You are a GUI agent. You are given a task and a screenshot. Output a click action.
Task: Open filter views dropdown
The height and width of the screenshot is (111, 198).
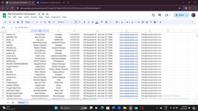pyautogui.click(x=155, y=22)
